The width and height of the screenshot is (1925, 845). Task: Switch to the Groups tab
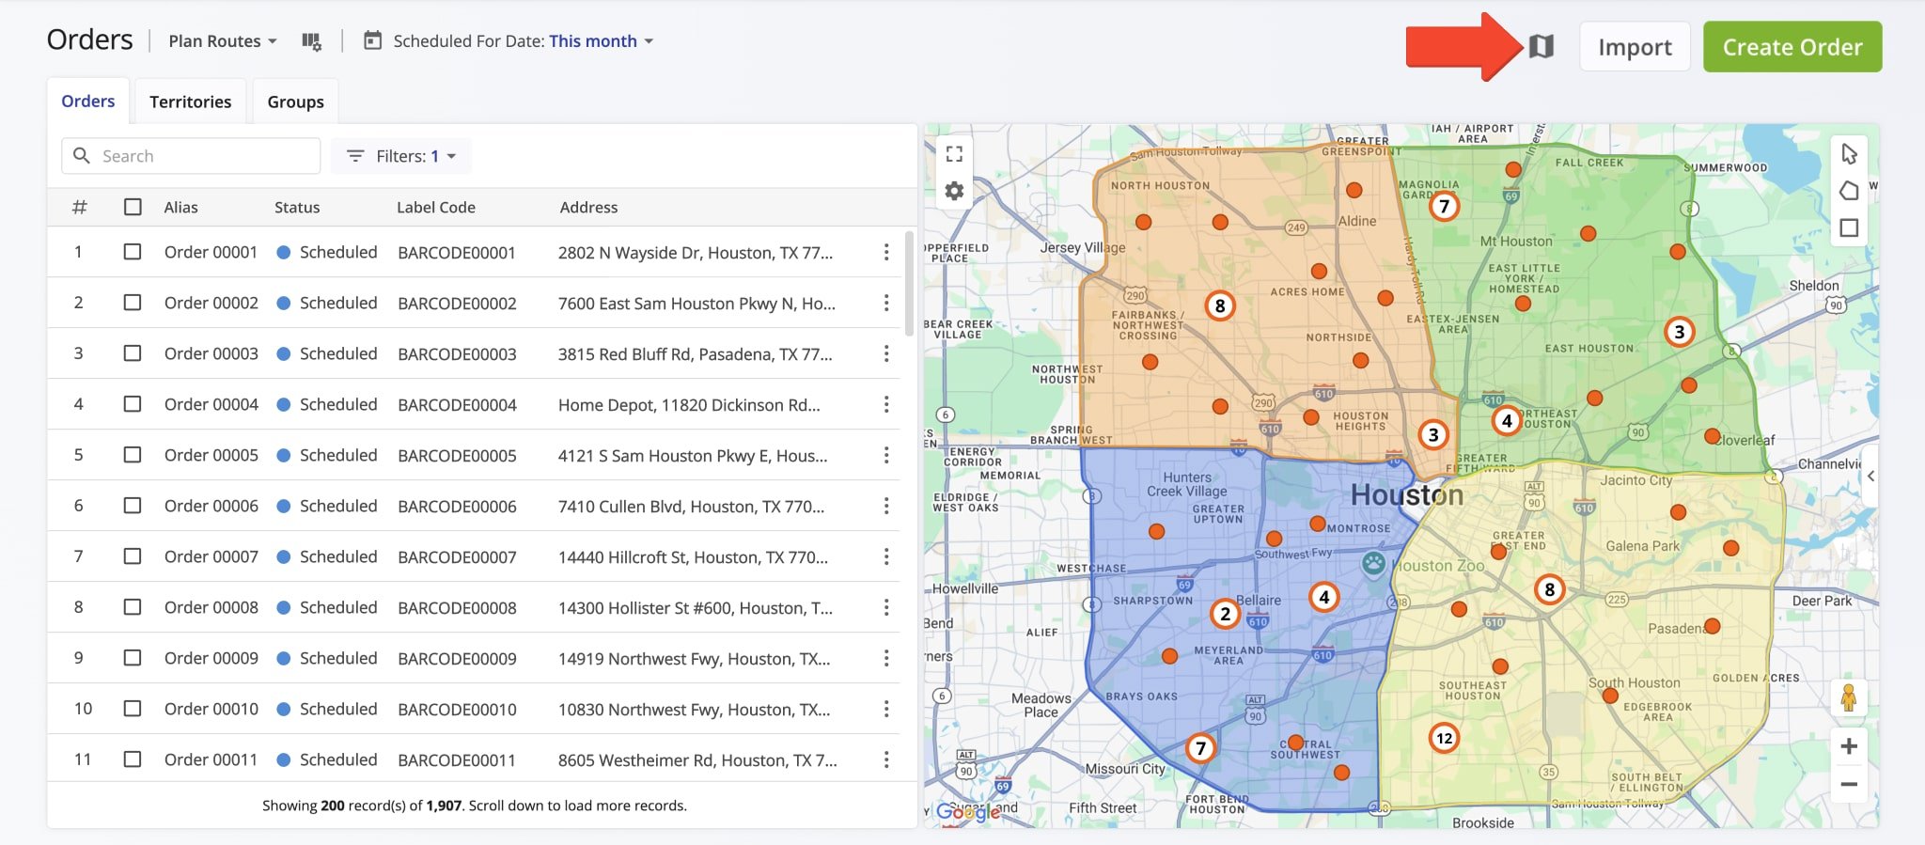tap(295, 102)
